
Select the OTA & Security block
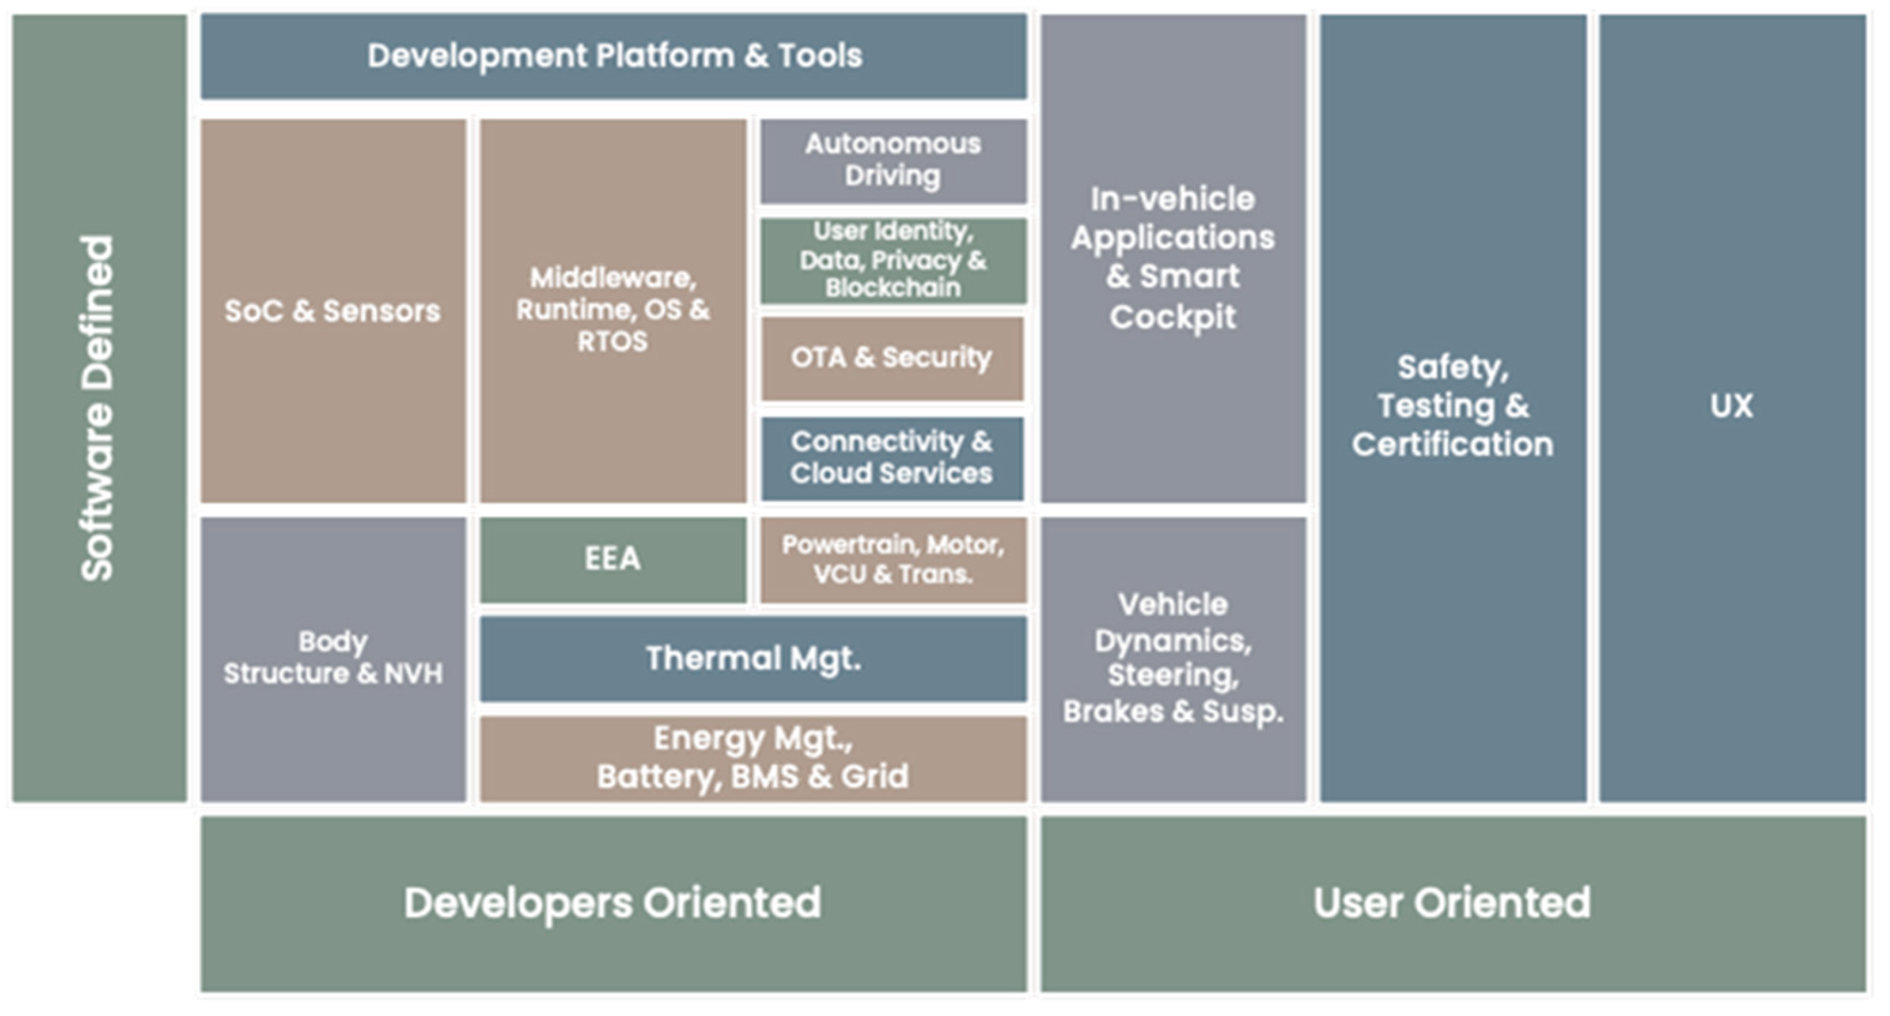[x=892, y=357]
